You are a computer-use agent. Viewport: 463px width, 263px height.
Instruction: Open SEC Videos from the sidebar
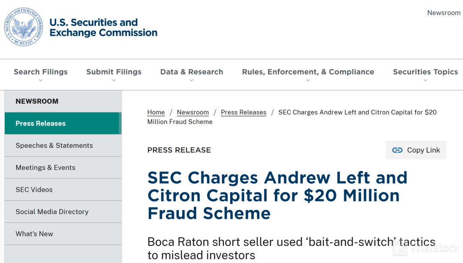coord(34,190)
